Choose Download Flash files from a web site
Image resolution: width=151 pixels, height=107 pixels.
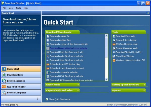(66, 52)
